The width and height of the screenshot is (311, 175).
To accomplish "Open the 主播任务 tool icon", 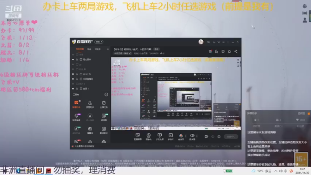I will (x=104, y=104).
